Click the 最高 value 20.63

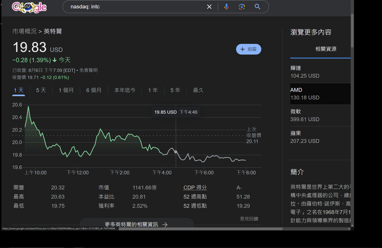(x=58, y=197)
